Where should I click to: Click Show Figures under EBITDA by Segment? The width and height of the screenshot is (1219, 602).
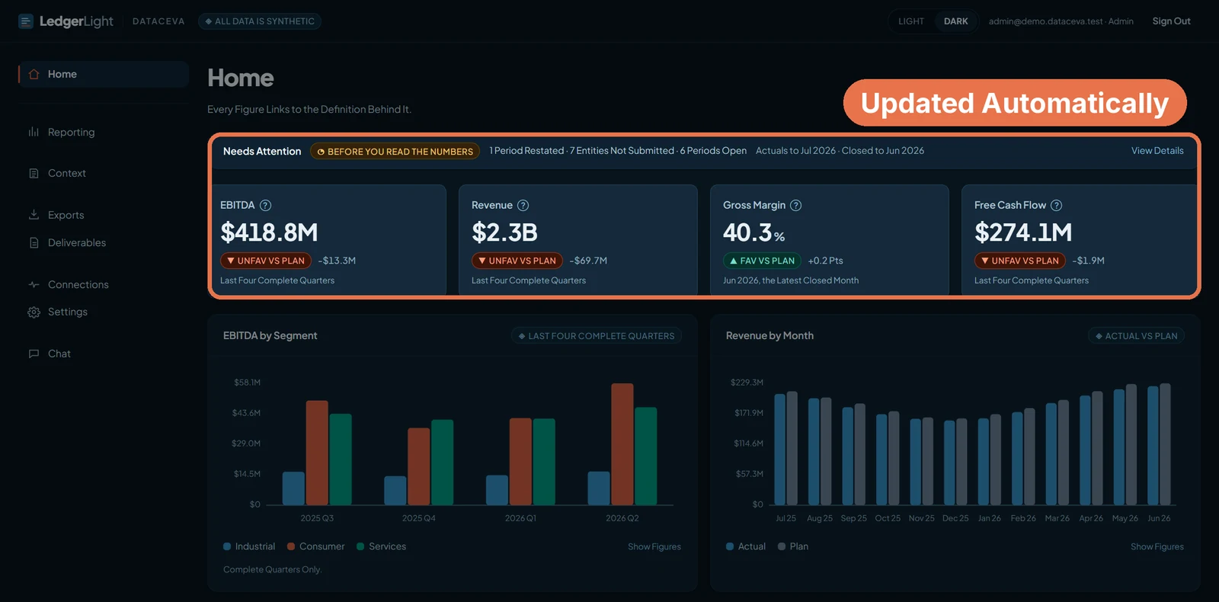[654, 546]
